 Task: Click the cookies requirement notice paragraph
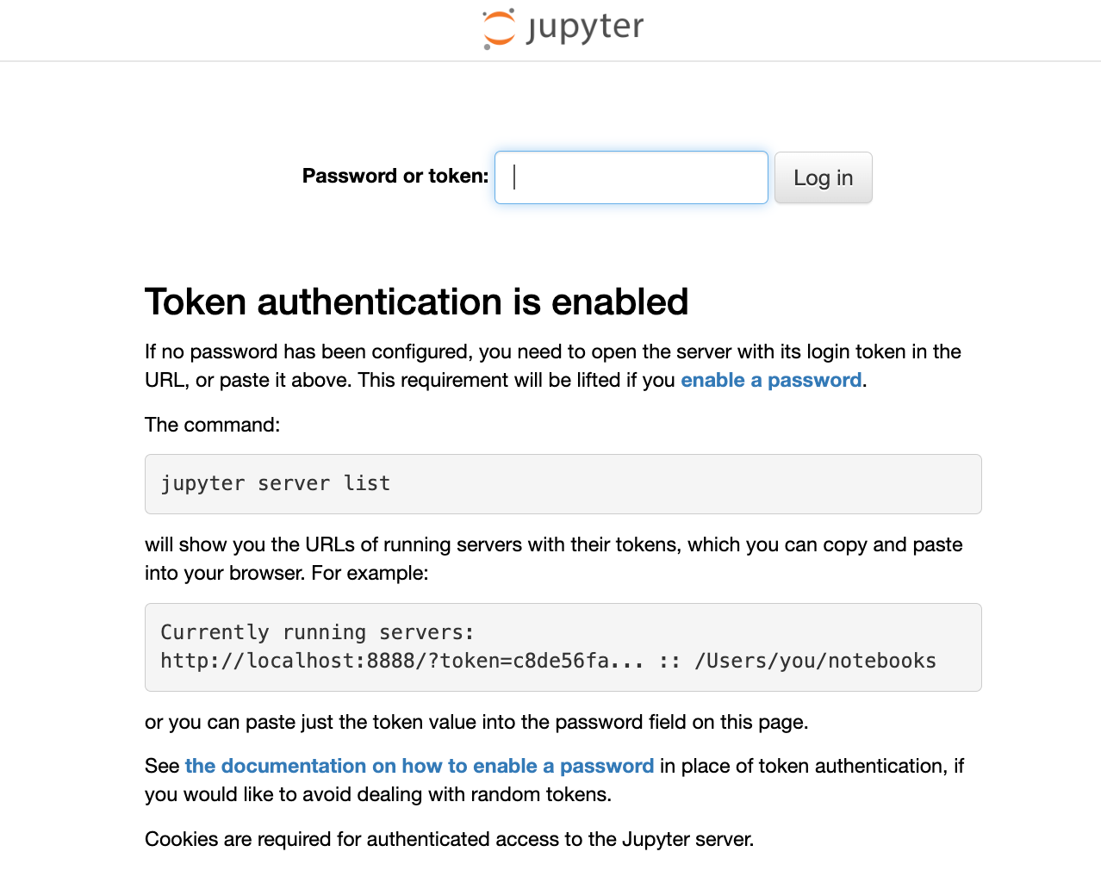pyautogui.click(x=449, y=839)
